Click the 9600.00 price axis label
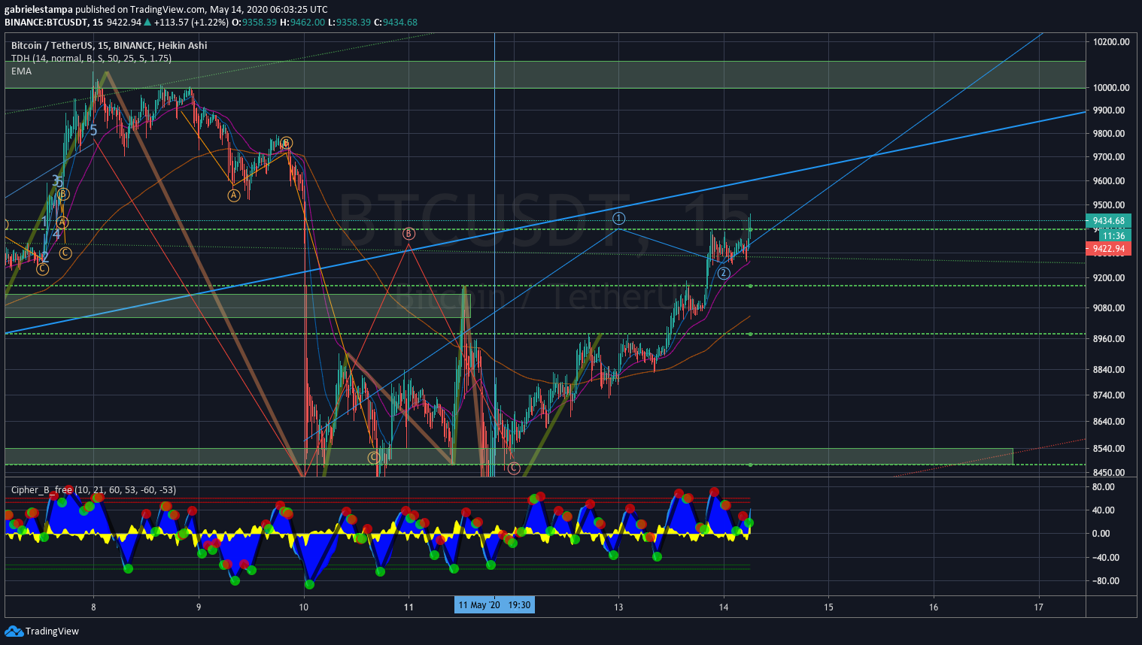The width and height of the screenshot is (1142, 645). pos(1109,181)
